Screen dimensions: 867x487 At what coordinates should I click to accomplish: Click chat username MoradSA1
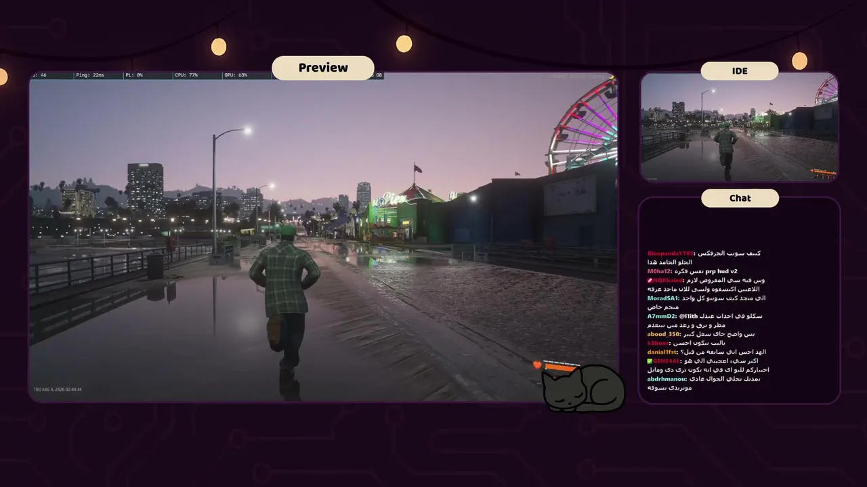[x=662, y=298]
